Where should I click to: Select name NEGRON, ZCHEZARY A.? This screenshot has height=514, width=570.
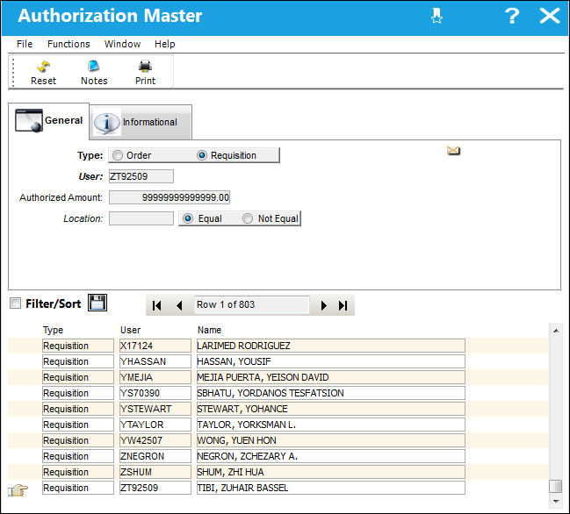pos(330,456)
